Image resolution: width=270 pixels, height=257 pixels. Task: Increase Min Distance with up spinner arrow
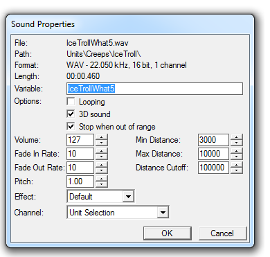tap(236, 137)
